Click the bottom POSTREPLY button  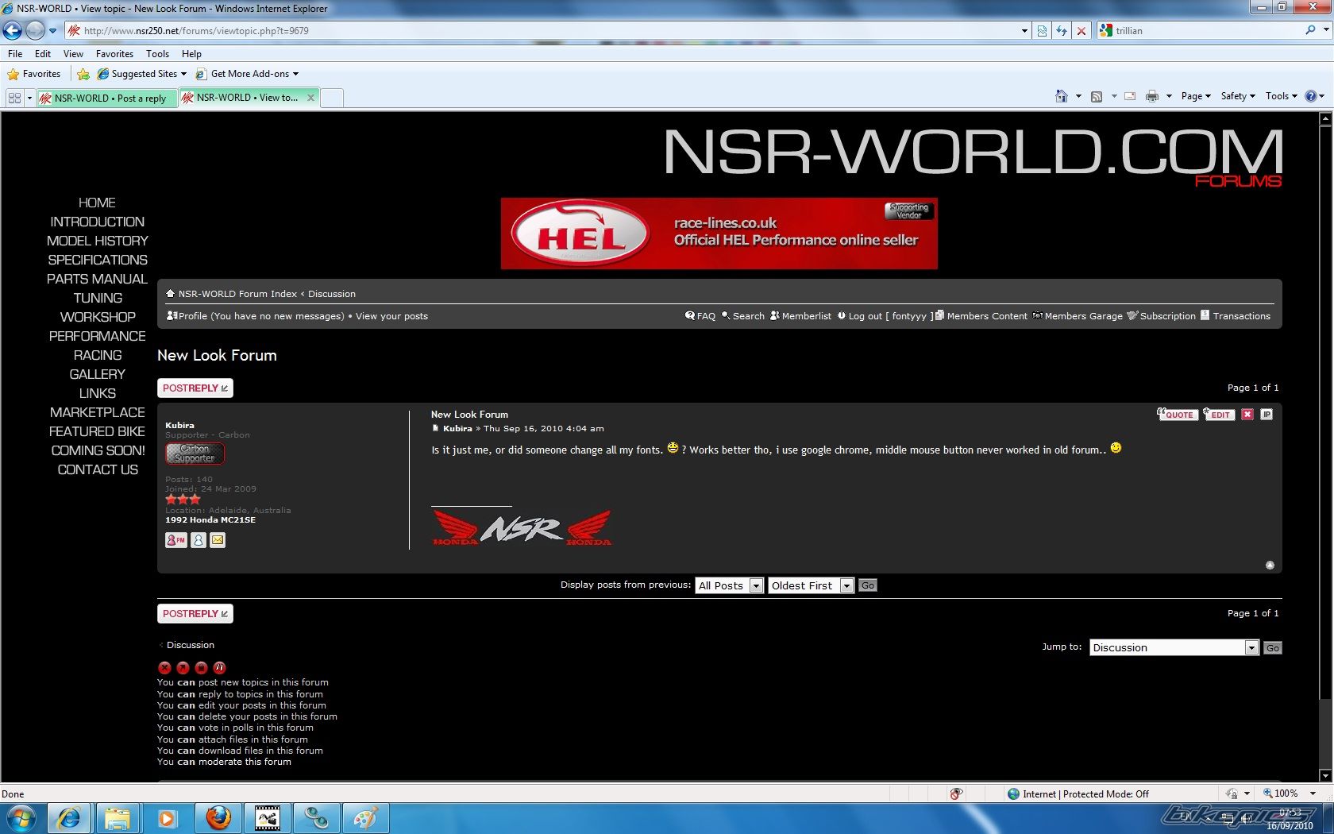click(x=195, y=614)
